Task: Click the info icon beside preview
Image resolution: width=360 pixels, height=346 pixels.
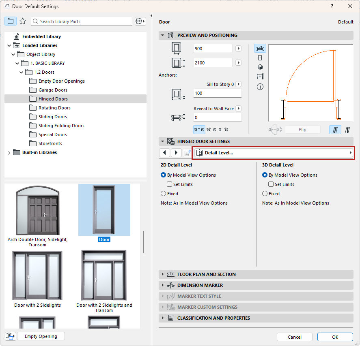Action: tap(260, 87)
